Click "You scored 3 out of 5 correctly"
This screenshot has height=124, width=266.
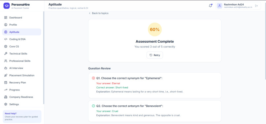(155, 47)
